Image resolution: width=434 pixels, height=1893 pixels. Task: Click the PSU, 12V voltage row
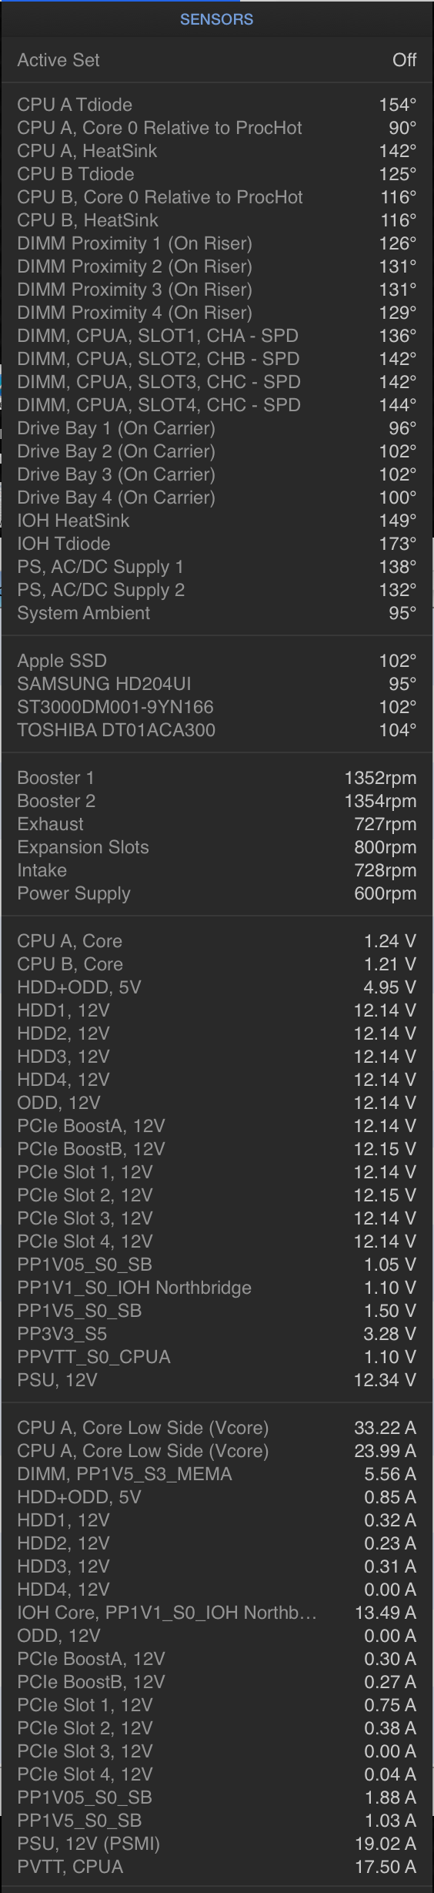click(x=217, y=1380)
